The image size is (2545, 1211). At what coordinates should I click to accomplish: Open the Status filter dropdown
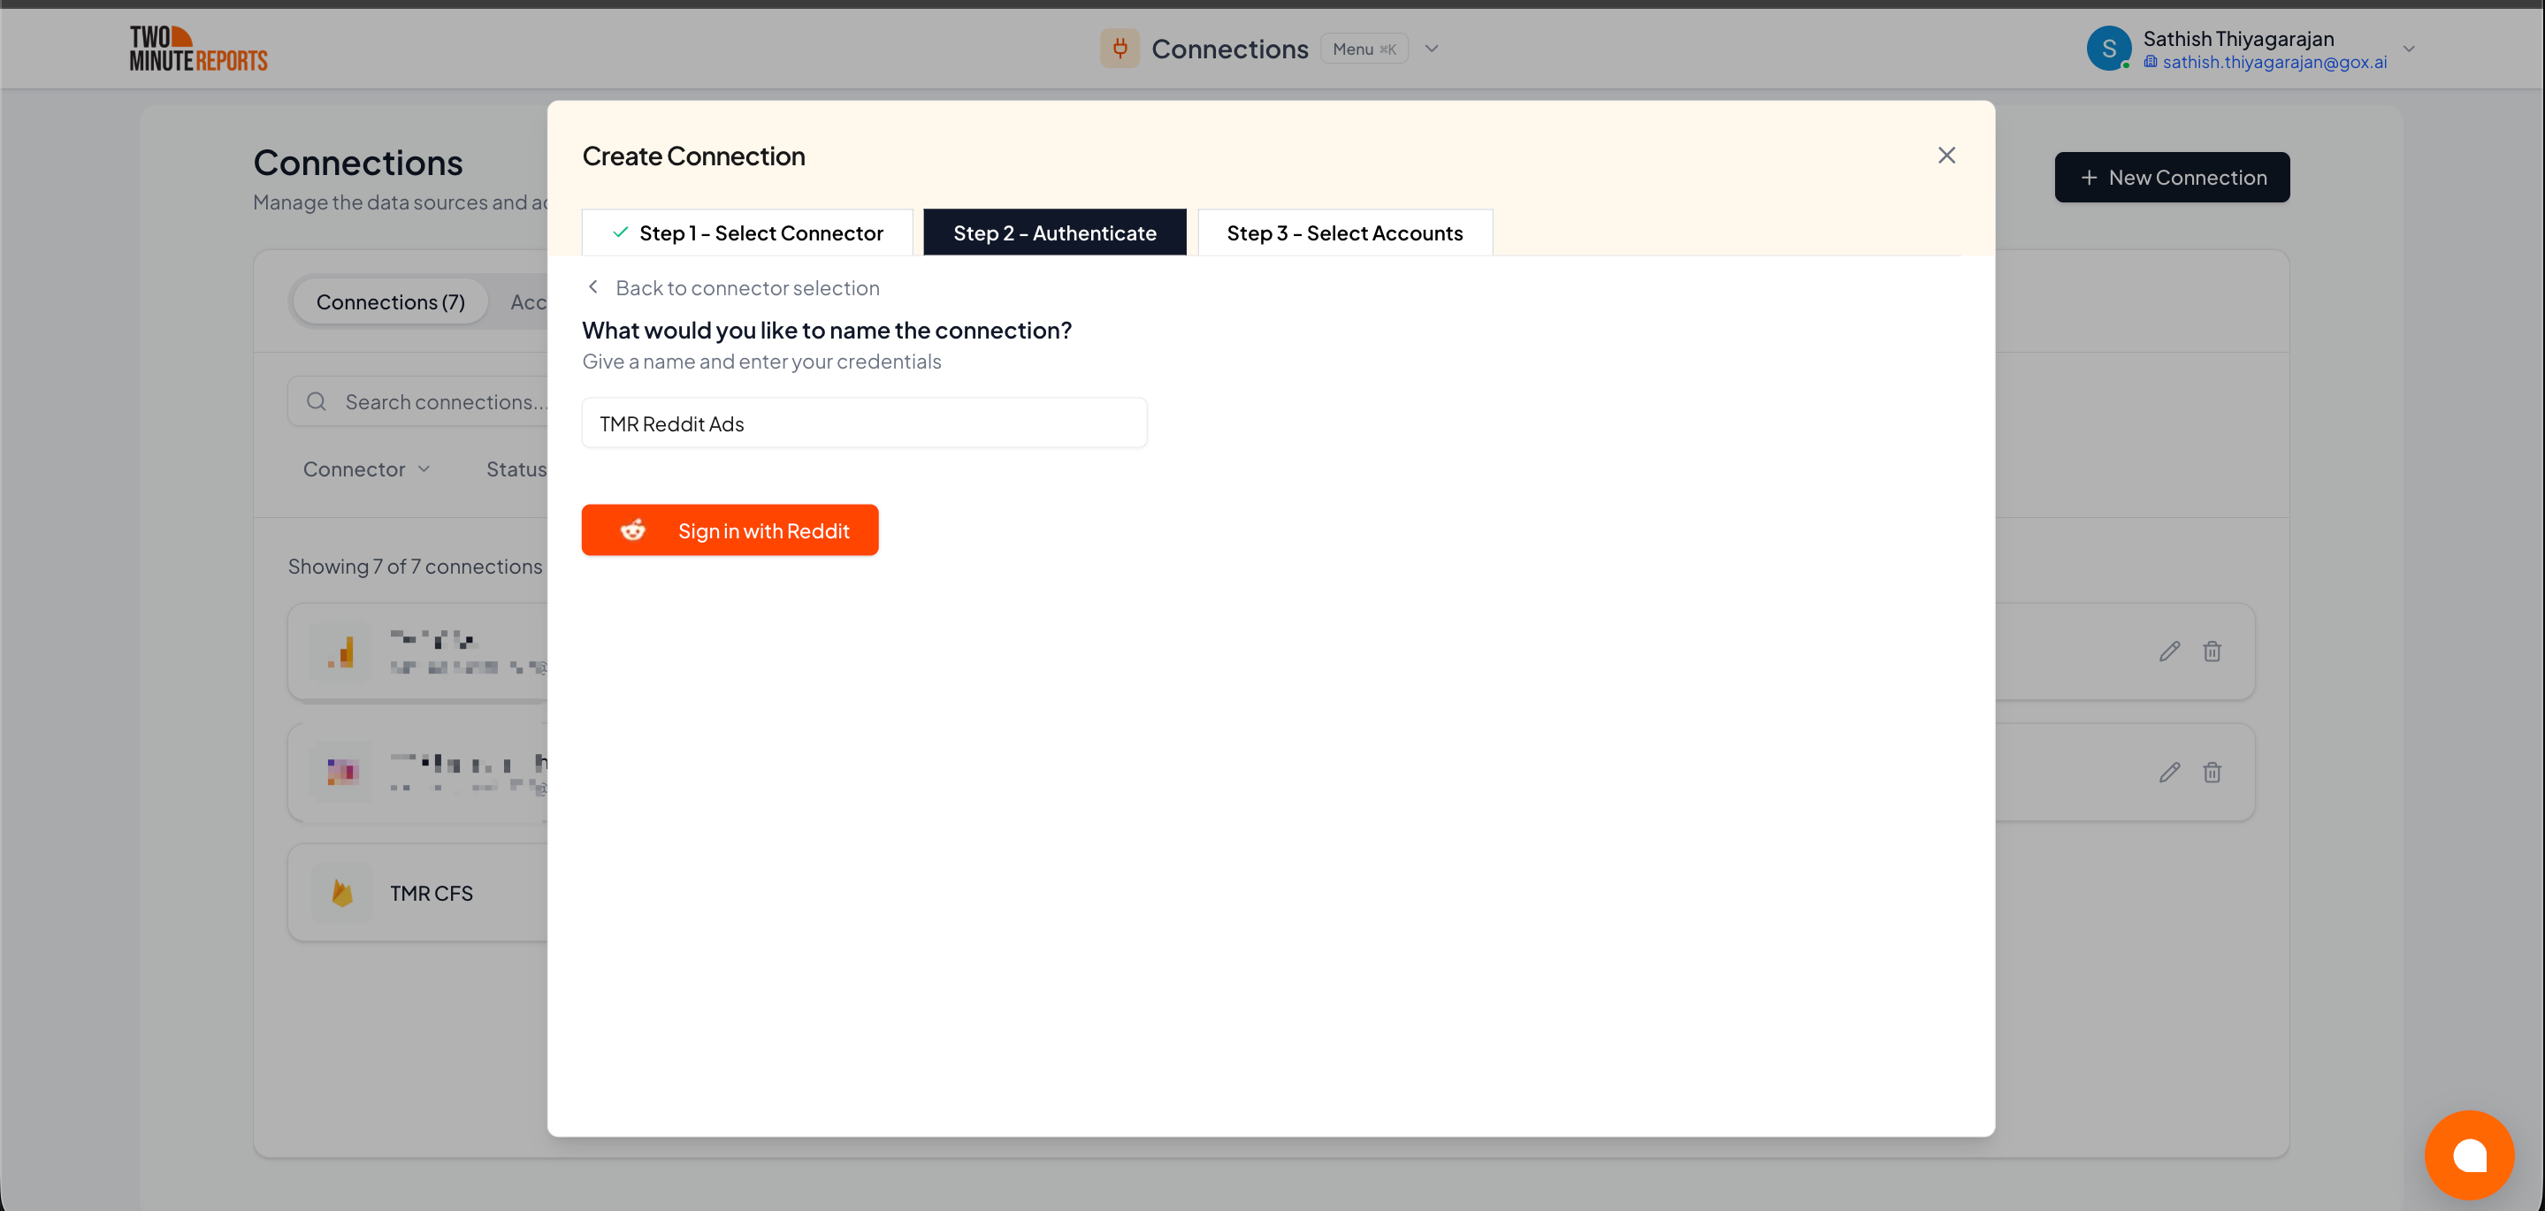pyautogui.click(x=516, y=469)
